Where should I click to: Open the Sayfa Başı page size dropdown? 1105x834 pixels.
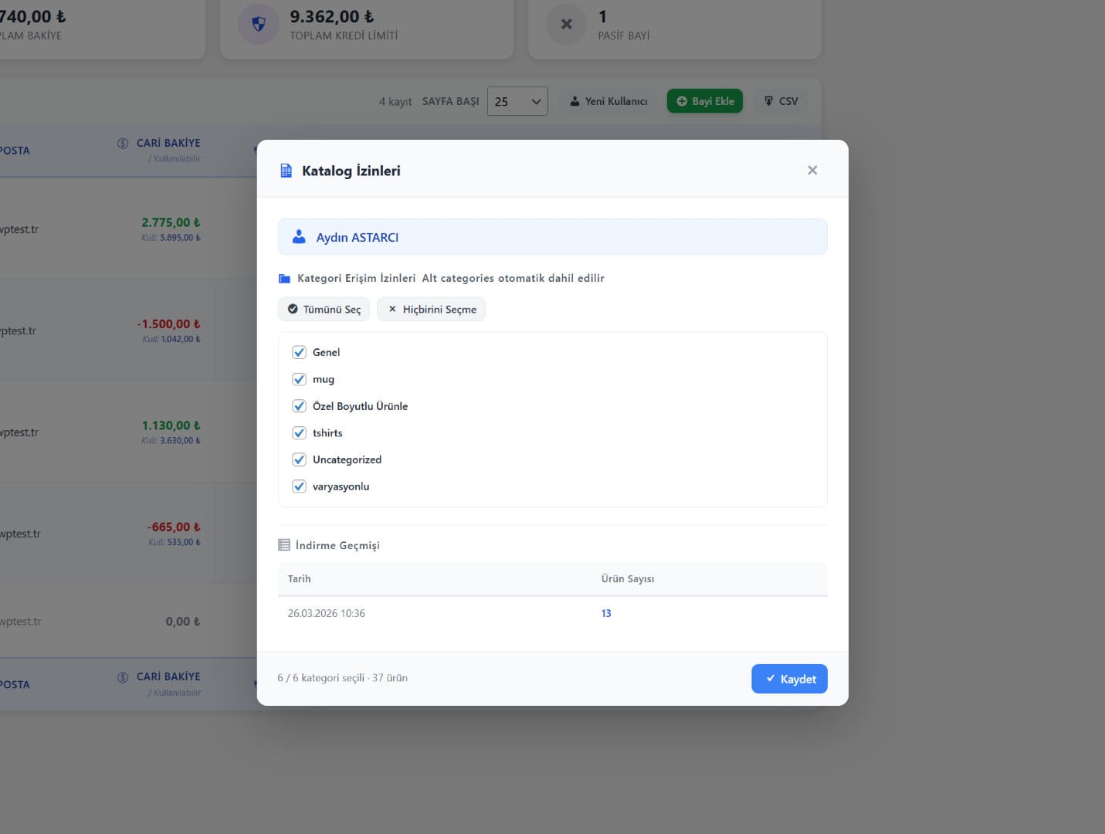(517, 101)
